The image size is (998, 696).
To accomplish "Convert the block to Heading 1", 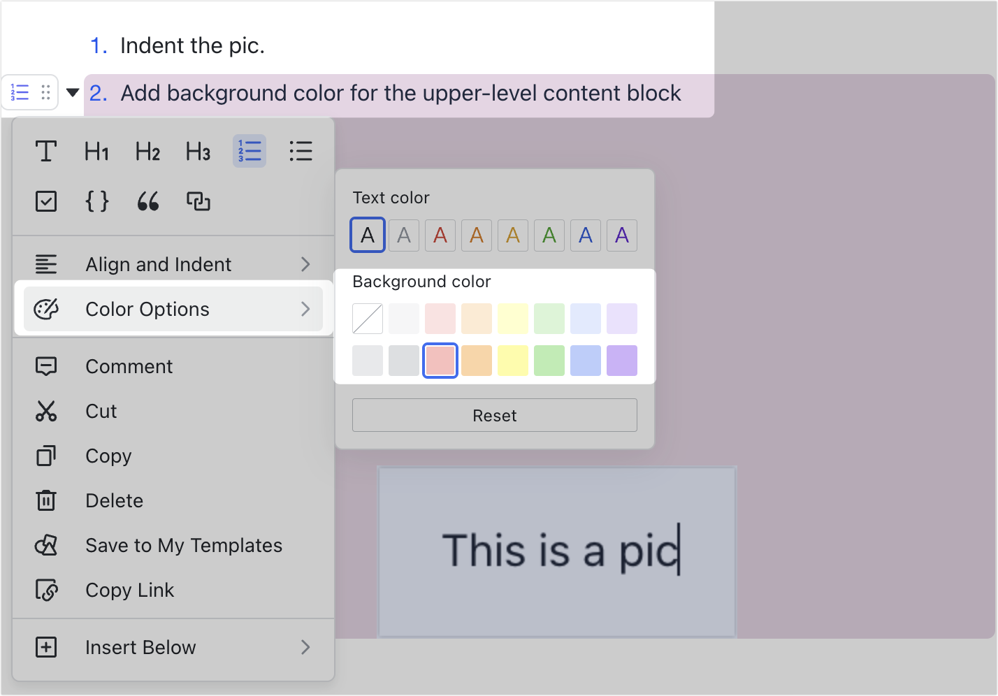I will [96, 150].
